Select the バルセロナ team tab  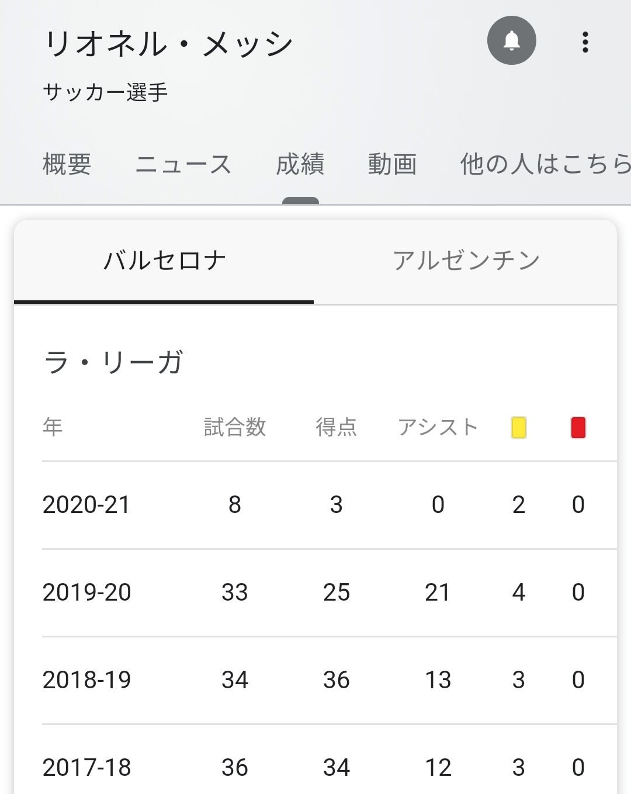(x=164, y=261)
